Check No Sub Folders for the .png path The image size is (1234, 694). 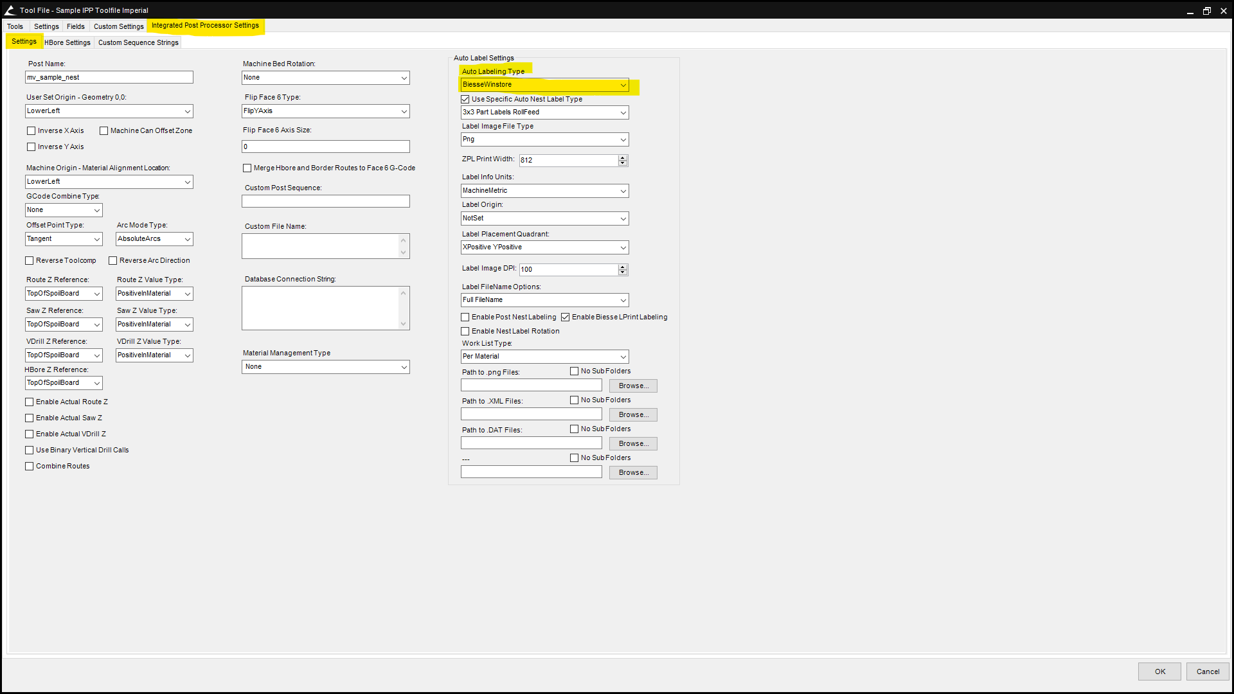coord(574,371)
